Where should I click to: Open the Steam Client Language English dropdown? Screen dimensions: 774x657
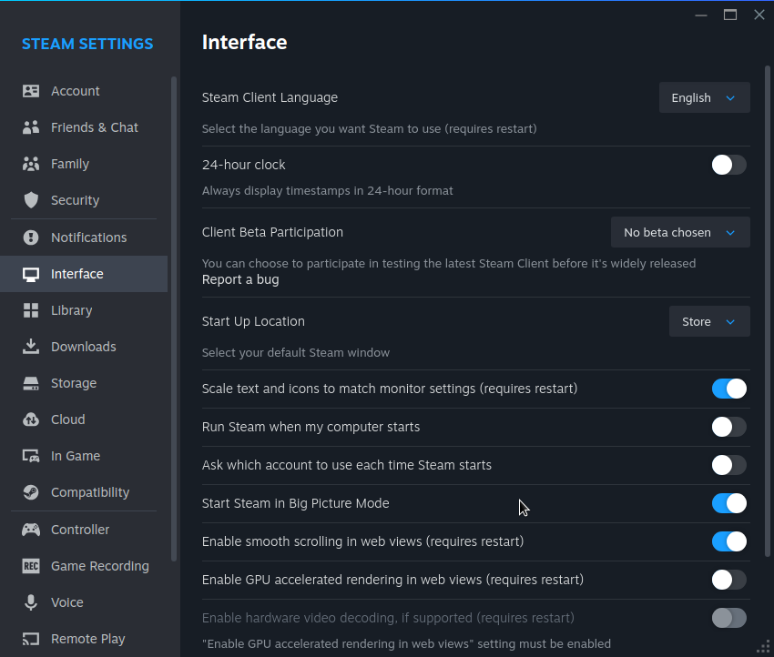click(x=705, y=97)
